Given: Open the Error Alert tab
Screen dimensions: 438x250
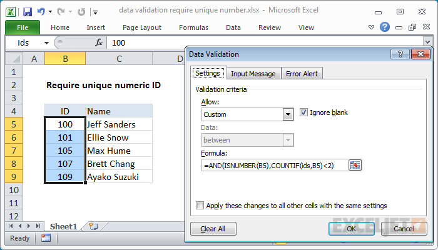Looking at the screenshot, I should pos(302,74).
